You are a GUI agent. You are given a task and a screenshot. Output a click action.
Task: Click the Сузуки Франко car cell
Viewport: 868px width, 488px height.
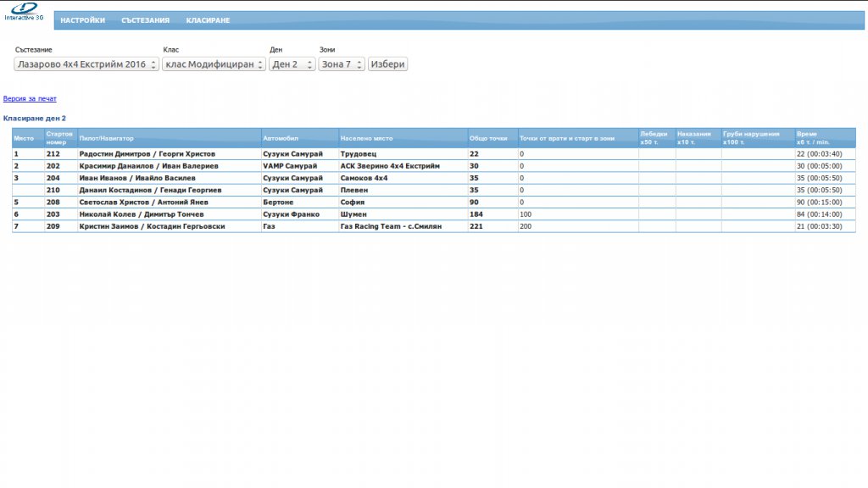[292, 214]
